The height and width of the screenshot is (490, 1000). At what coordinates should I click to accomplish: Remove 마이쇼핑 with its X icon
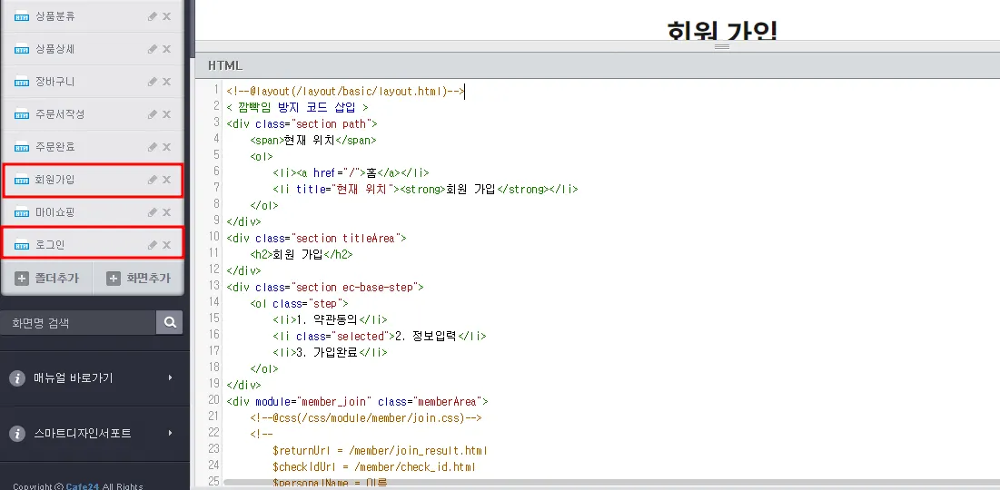[166, 212]
